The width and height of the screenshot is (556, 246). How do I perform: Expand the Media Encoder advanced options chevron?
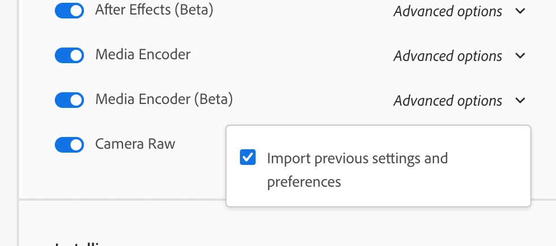coord(520,56)
